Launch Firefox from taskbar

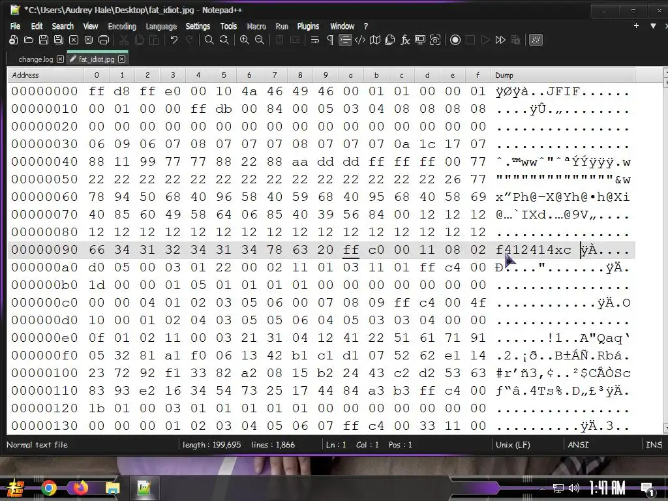(80, 488)
